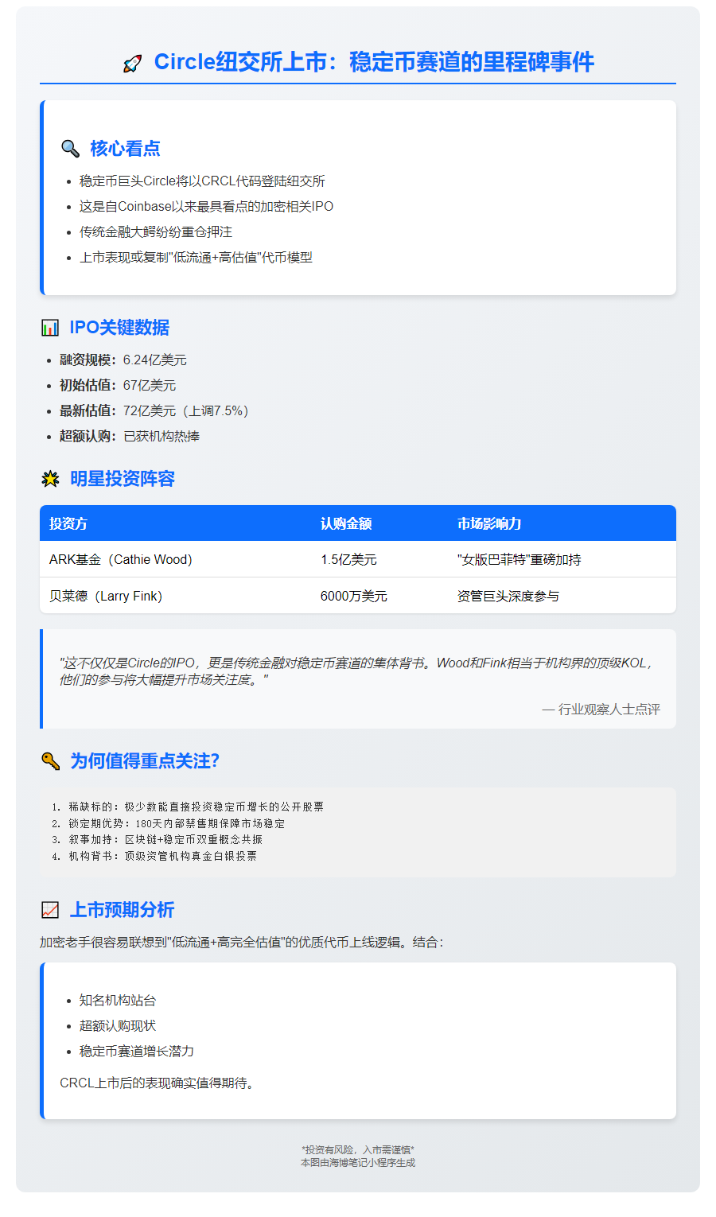Click the footer 本图由海博笔记小程序生成
Image resolution: width=716 pixels, height=1217 pixels.
click(x=358, y=1163)
